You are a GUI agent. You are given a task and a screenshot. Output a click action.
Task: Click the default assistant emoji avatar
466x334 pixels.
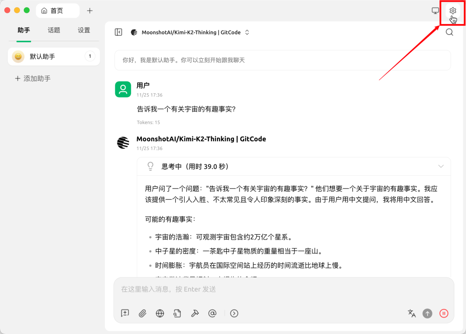18,57
